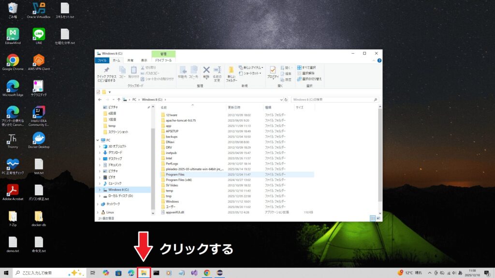Open the ファイル menu tab
Image resolution: width=495 pixels, height=278 pixels.
click(x=102, y=61)
